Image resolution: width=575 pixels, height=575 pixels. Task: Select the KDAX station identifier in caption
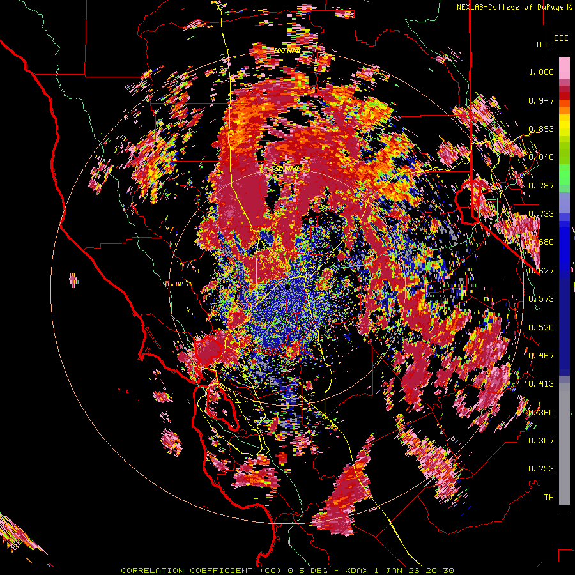(358, 571)
